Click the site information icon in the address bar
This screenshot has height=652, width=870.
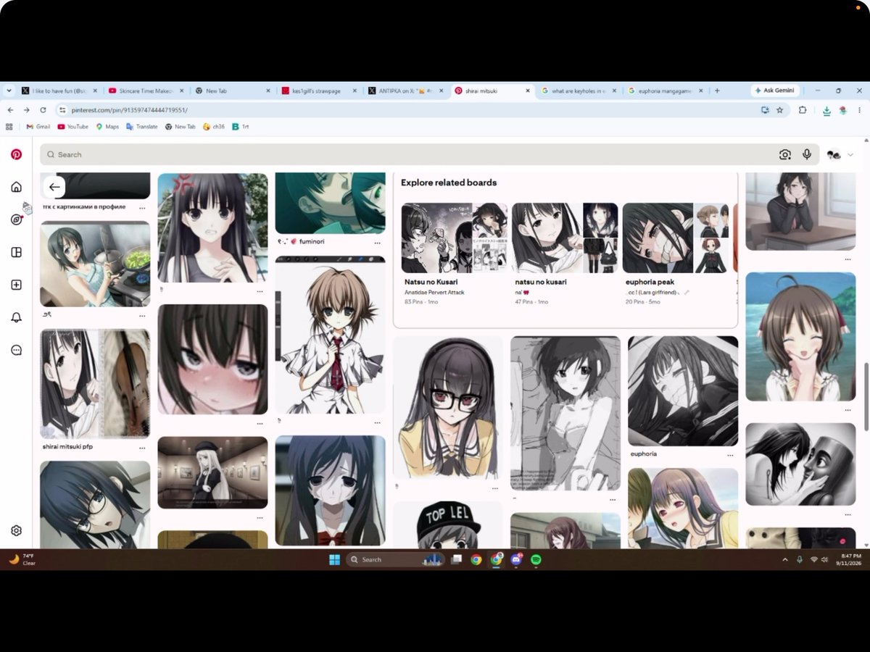[62, 110]
